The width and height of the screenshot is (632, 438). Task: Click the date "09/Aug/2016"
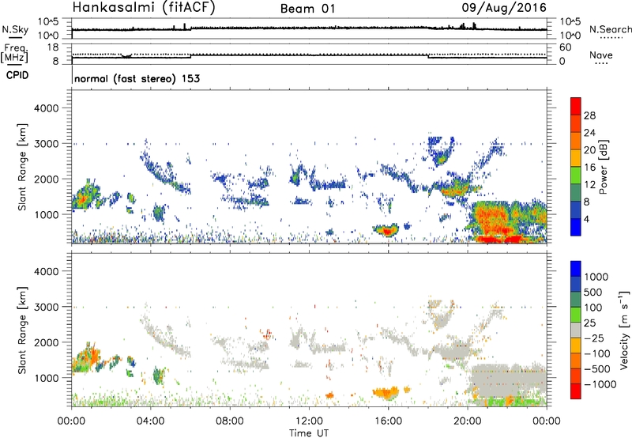tap(504, 8)
